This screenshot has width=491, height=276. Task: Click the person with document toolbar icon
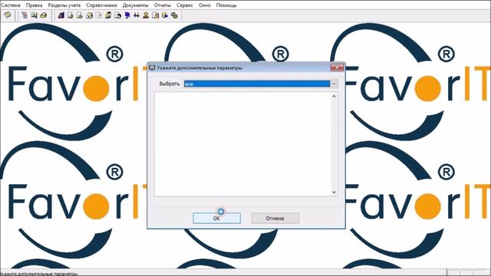tap(108, 15)
